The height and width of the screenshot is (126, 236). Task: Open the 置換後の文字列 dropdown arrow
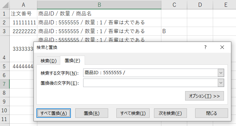tap(221, 83)
